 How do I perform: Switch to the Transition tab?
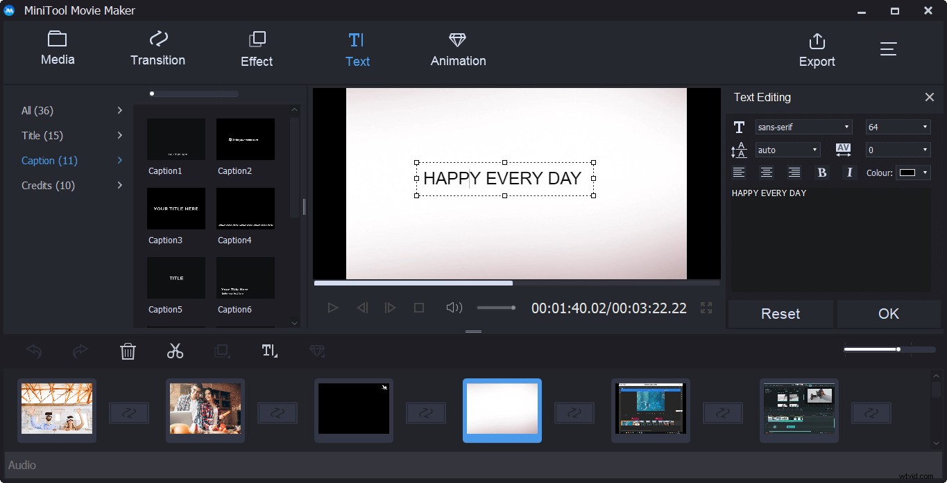coord(157,49)
